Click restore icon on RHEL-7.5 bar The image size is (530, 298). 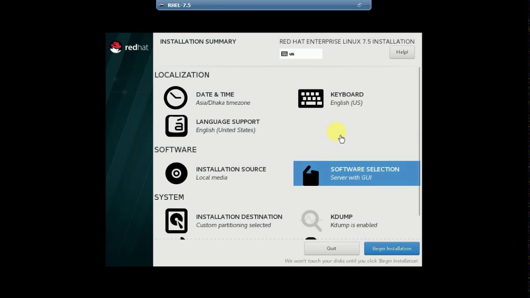tap(359, 5)
